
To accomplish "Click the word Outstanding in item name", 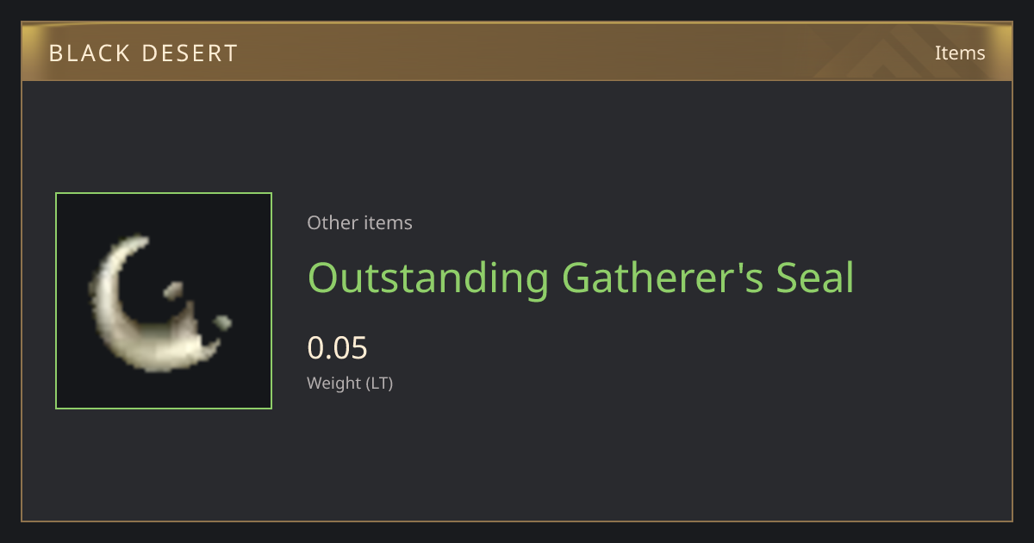I will coord(428,278).
